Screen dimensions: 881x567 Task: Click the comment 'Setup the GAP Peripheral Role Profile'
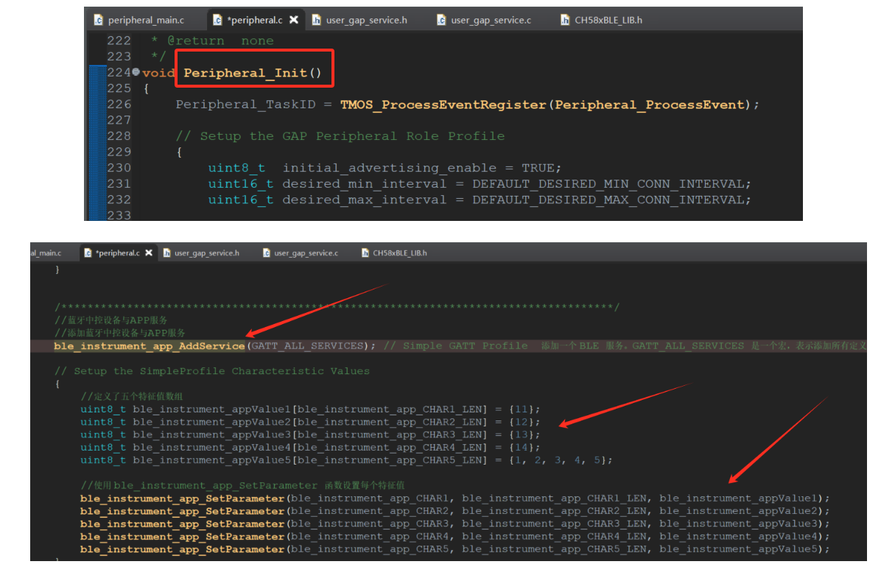point(340,136)
